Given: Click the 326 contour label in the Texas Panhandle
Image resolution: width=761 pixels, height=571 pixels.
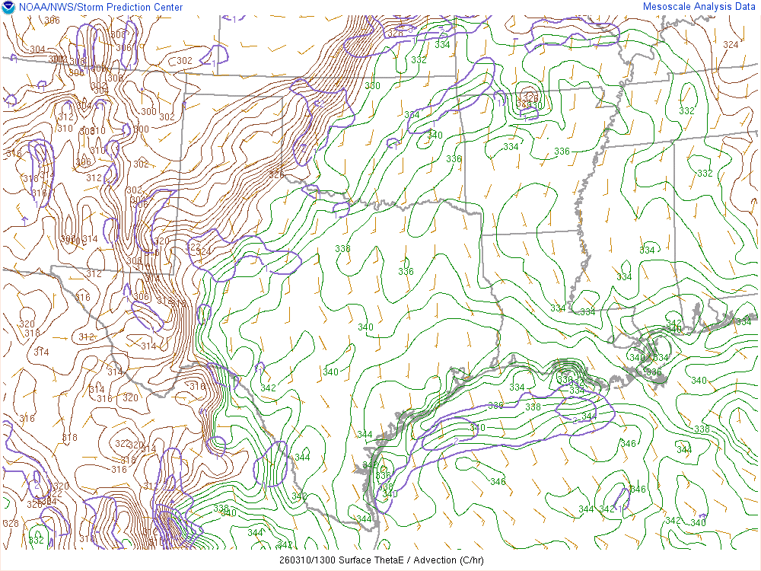Looking at the screenshot, I should click(276, 174).
